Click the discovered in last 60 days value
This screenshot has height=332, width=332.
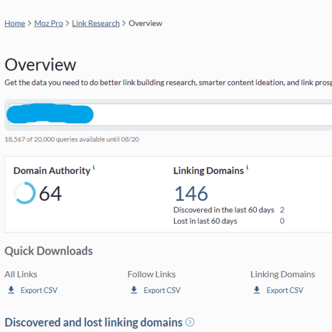click(x=282, y=210)
